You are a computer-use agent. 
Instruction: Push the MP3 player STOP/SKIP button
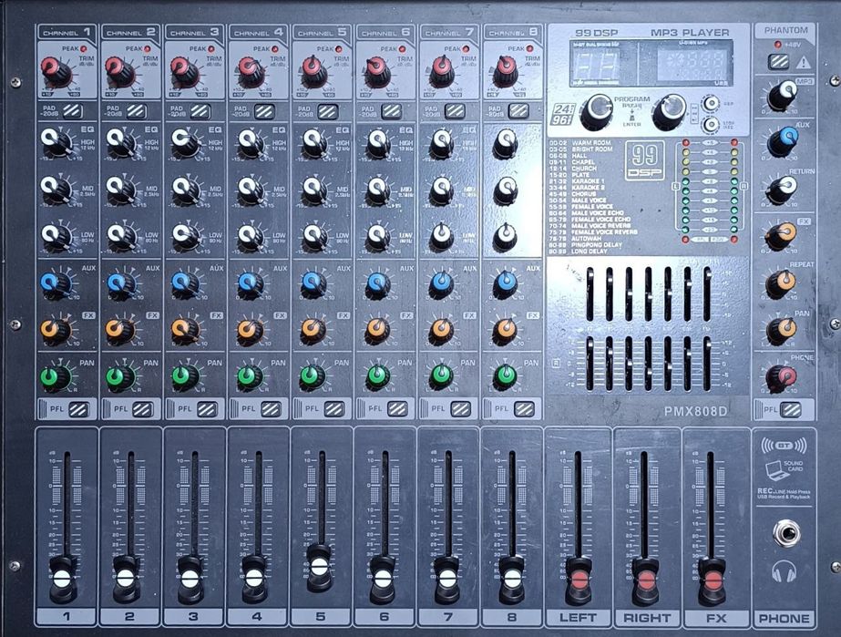tap(712, 125)
